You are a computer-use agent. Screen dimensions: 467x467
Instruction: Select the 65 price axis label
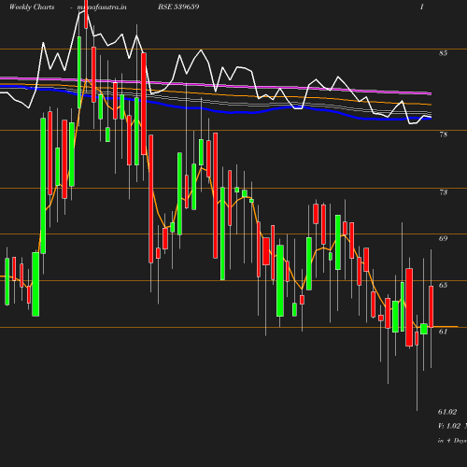click(x=443, y=285)
